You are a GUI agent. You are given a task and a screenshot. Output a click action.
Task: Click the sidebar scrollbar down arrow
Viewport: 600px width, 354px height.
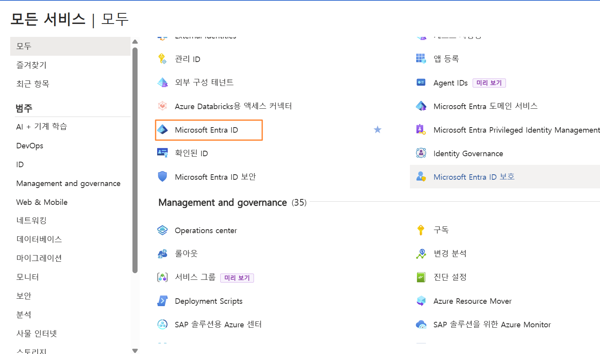[x=135, y=351]
